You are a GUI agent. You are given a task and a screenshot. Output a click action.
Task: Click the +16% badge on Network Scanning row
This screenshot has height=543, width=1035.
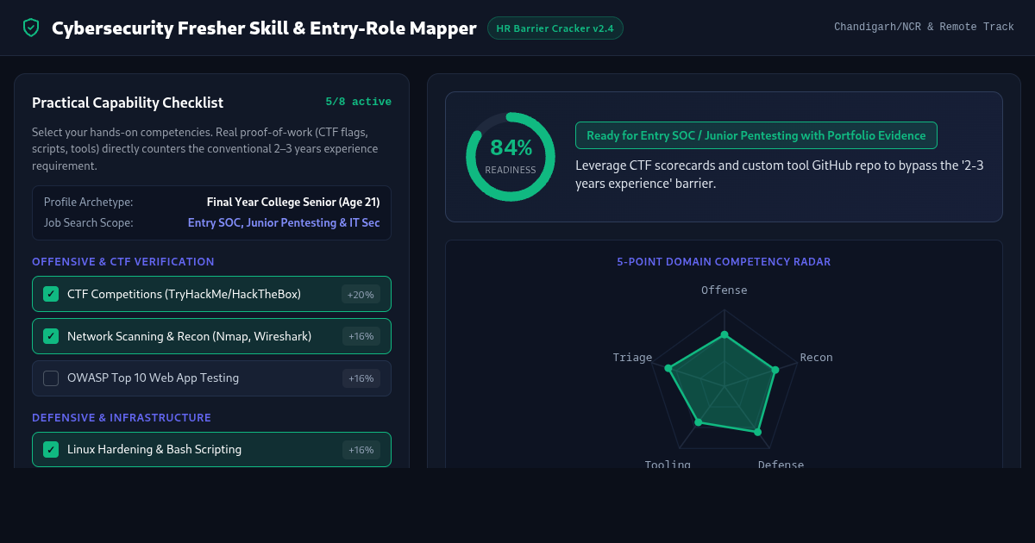click(361, 336)
